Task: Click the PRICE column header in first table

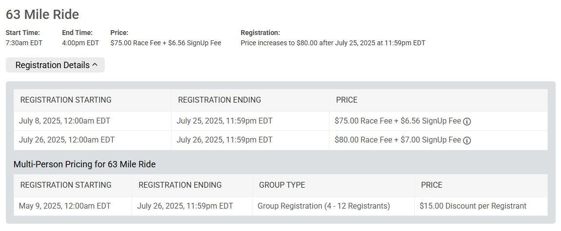Action: tap(347, 100)
